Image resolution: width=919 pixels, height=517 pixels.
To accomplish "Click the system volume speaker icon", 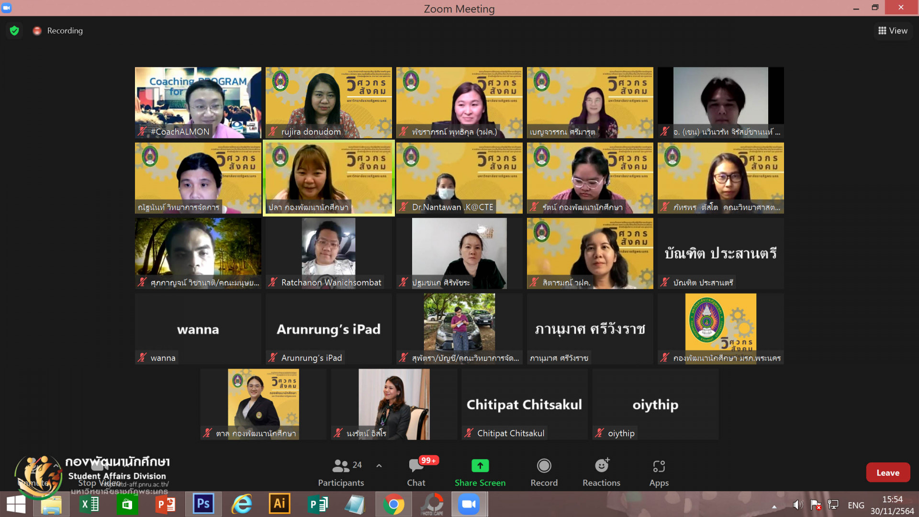I will click(797, 505).
